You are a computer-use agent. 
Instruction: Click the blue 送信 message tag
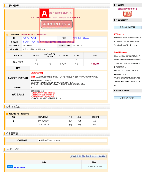(x=10, y=167)
